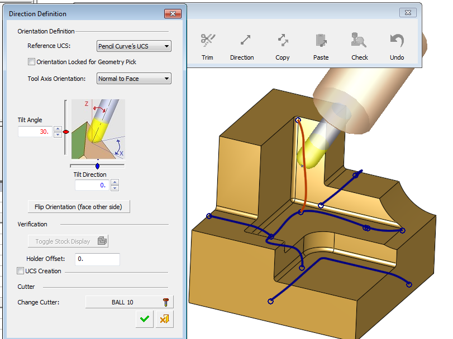Click Change Cutter BALL 10 button
This screenshot has height=339, width=453.
[130, 302]
